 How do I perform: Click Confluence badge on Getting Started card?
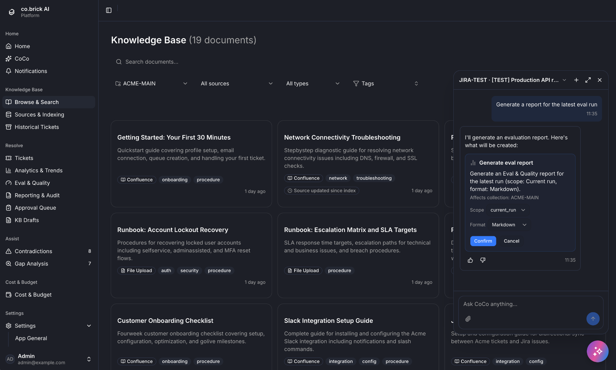point(137,180)
